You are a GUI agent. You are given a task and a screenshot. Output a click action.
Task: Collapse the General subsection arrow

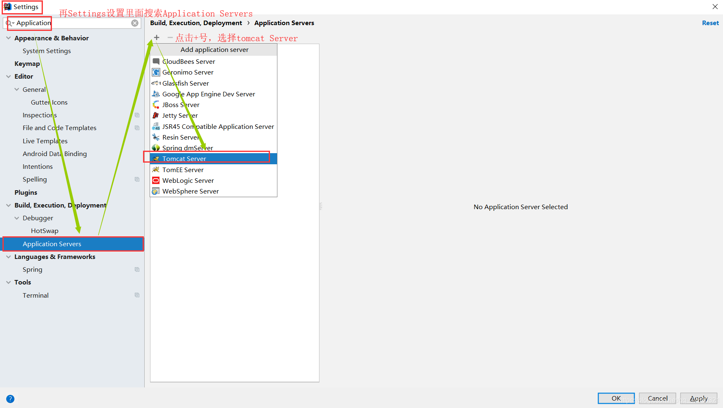(17, 89)
